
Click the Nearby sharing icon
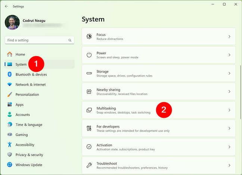coord(89,92)
